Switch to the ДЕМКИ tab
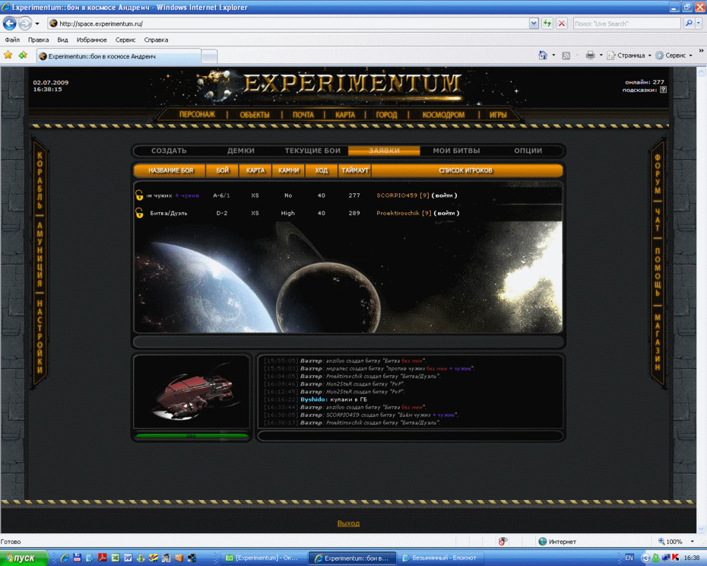This screenshot has width=707, height=566. [241, 151]
